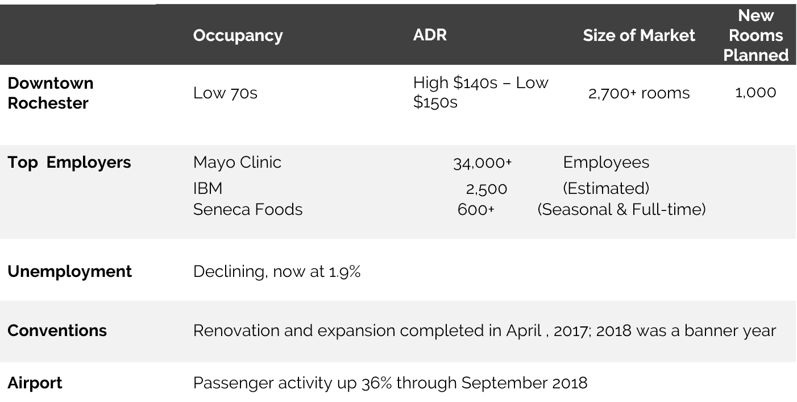This screenshot has width=797, height=402.
Task: Click the 1,000 new rooms value
Action: click(756, 93)
